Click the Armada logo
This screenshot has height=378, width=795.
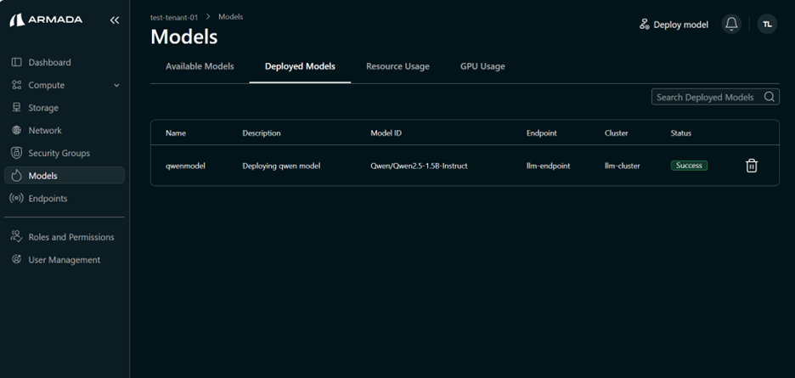tap(46, 20)
